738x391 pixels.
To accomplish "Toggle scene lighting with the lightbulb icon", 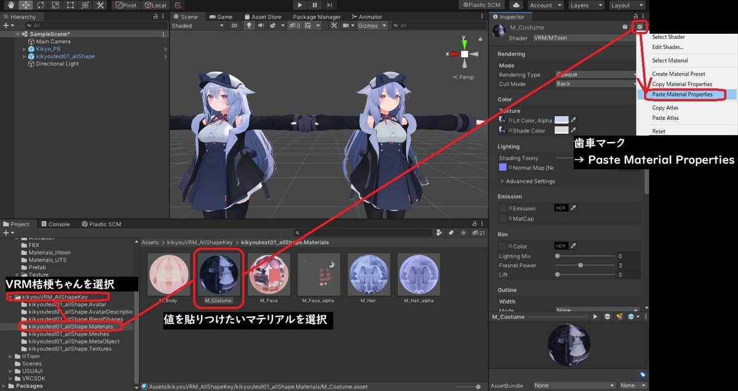I will click(x=249, y=26).
